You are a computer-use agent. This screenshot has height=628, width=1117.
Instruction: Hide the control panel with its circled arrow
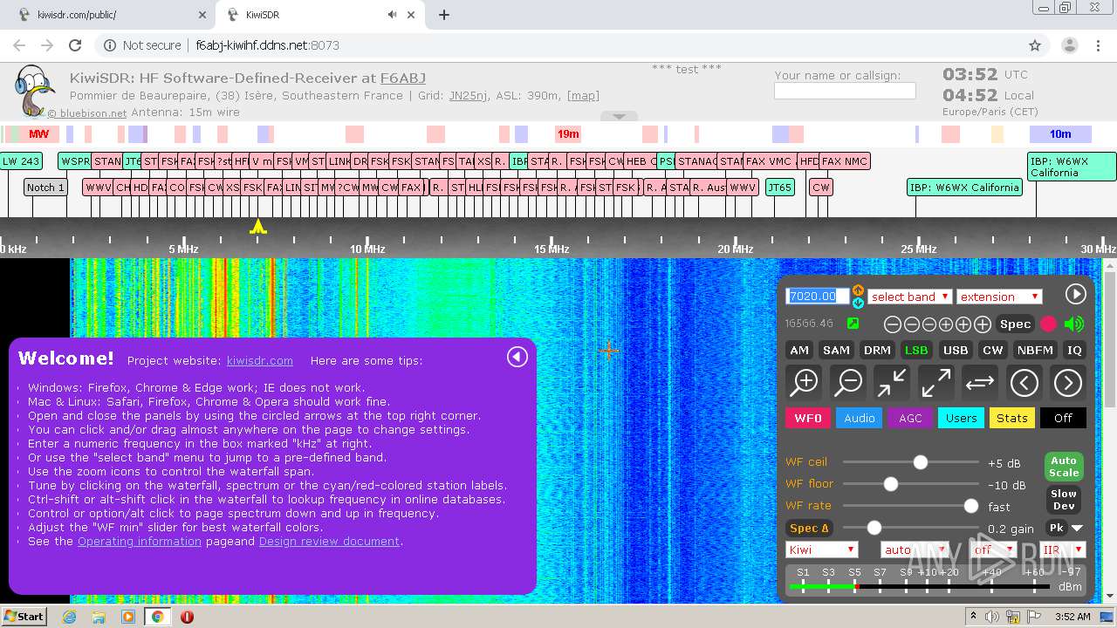[x=1075, y=294]
